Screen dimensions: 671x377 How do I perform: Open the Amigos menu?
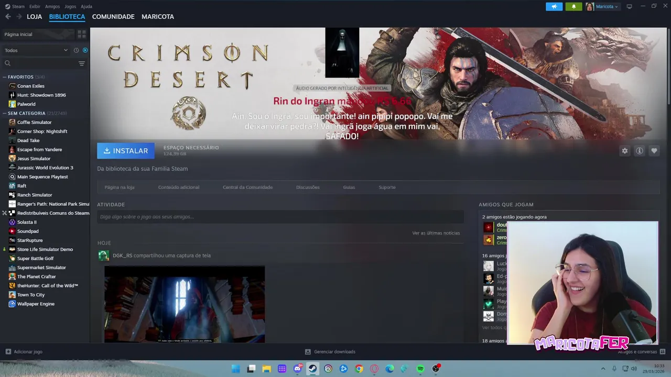52,6
